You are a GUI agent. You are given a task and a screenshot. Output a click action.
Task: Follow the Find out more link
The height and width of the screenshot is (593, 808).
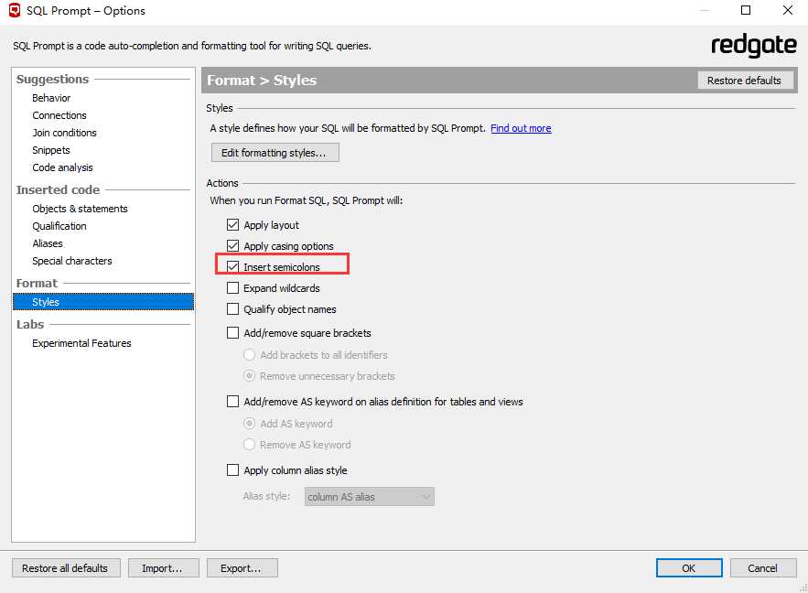pyautogui.click(x=521, y=128)
